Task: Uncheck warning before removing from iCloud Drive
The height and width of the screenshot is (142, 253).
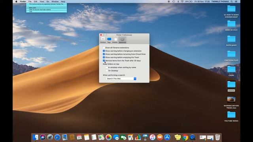Action: [x=104, y=54]
